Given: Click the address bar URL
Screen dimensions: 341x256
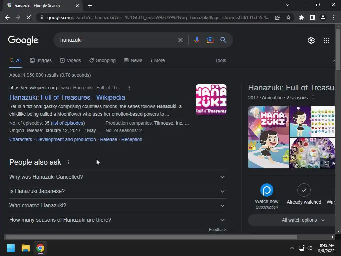Looking at the screenshot, I should (158, 17).
